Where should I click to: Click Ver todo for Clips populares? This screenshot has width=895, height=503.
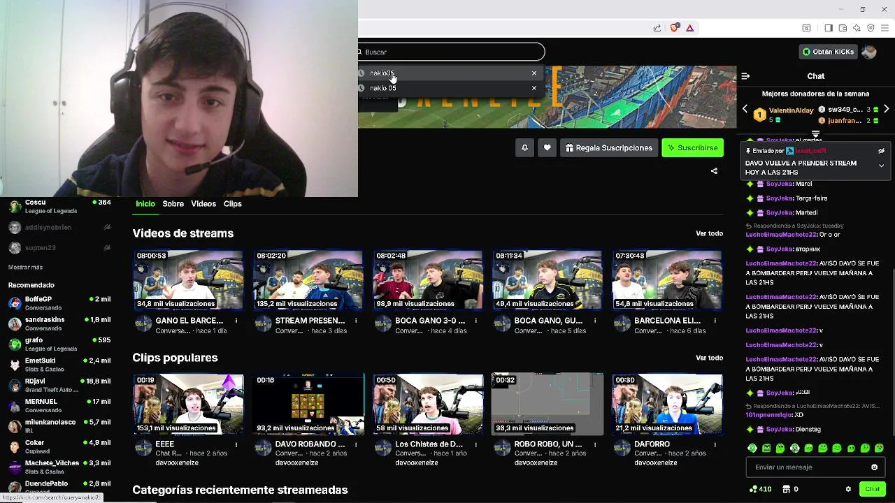pos(709,358)
